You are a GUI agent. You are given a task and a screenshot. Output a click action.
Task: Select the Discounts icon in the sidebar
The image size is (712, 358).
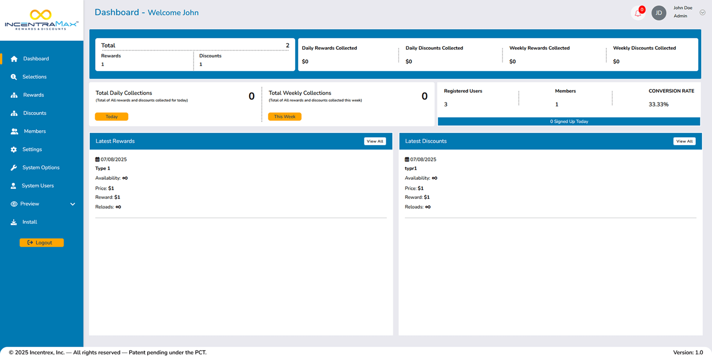tap(14, 113)
